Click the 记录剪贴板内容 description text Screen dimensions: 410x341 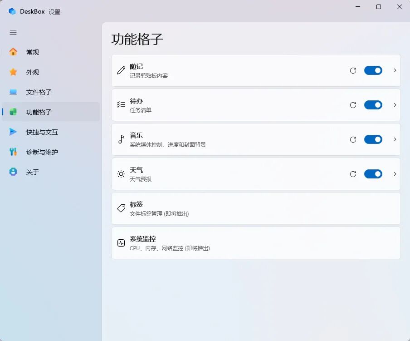(x=149, y=76)
